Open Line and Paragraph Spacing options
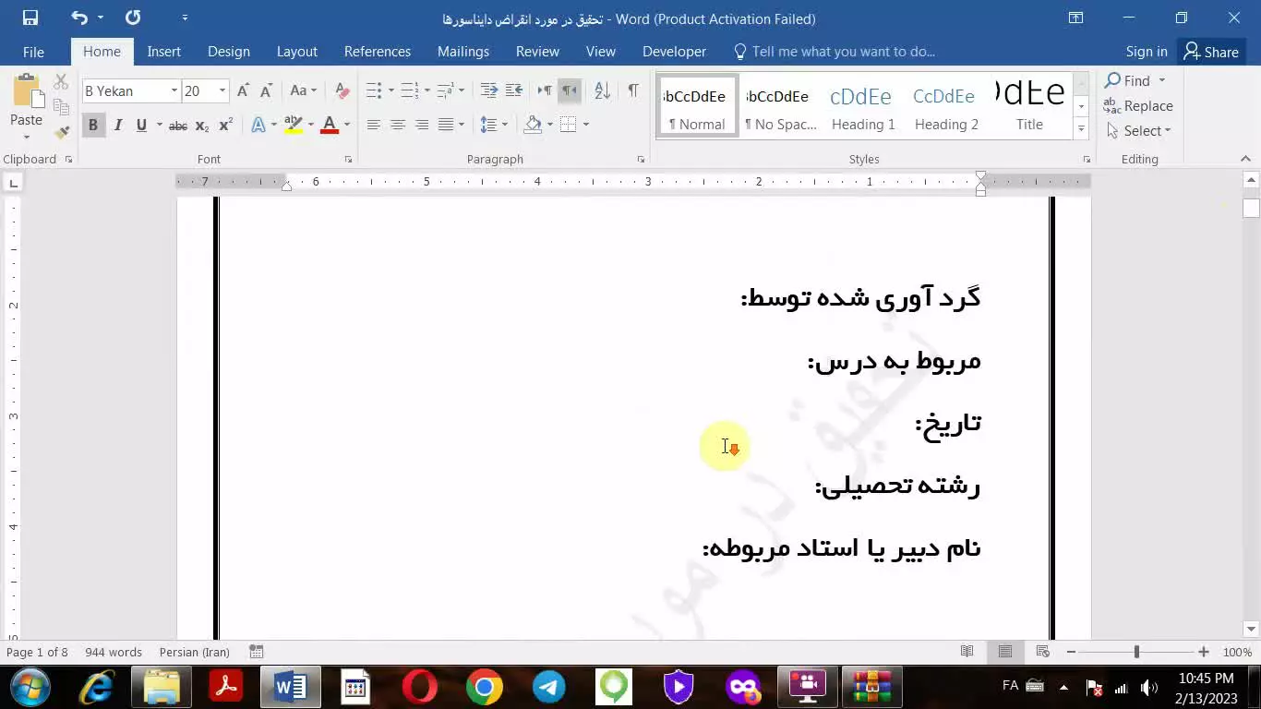1261x709 pixels. (489, 125)
